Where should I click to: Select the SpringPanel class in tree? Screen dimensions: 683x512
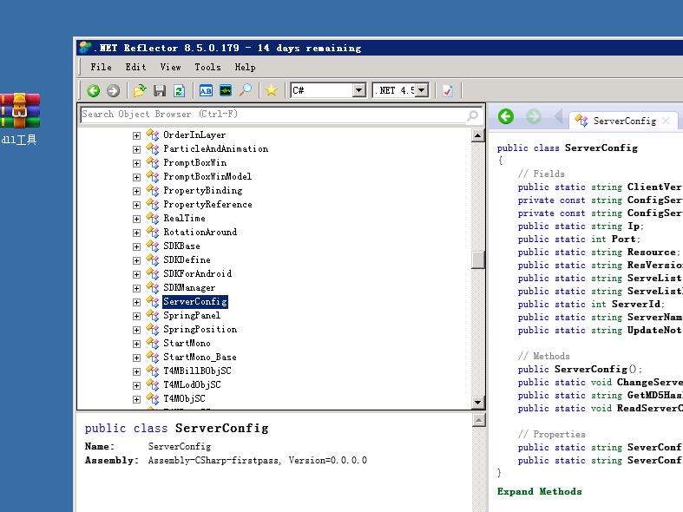(x=192, y=316)
